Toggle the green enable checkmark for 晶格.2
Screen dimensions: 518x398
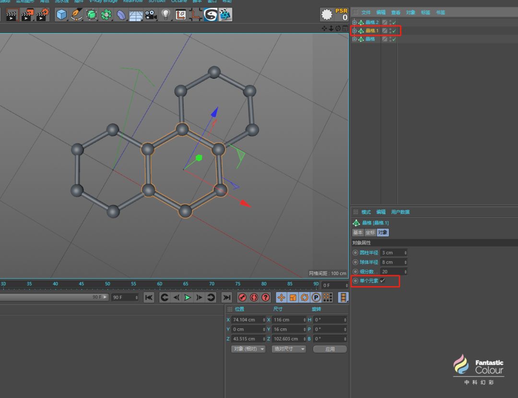pyautogui.click(x=394, y=23)
